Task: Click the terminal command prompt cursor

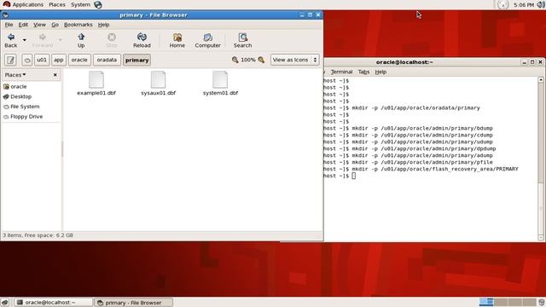Action: point(354,176)
